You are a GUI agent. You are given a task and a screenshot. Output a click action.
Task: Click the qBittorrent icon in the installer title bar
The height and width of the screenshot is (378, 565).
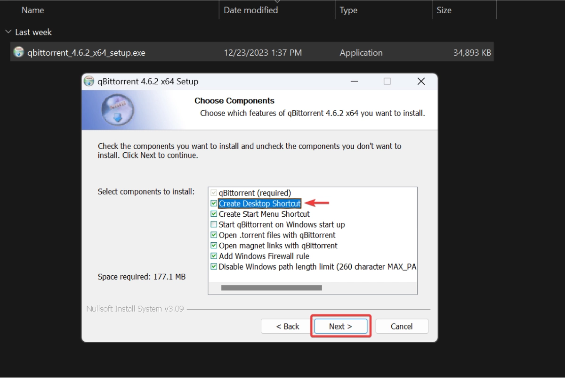(89, 81)
